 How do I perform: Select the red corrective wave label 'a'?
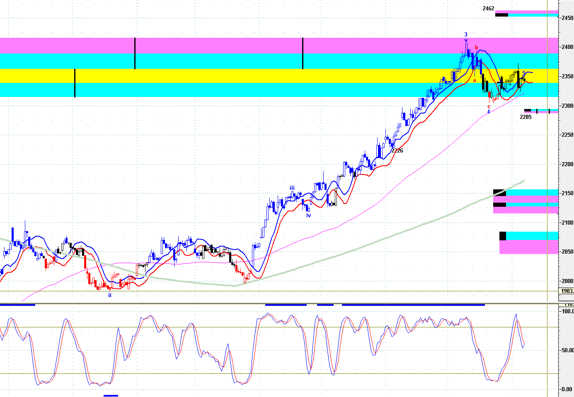coord(475,80)
